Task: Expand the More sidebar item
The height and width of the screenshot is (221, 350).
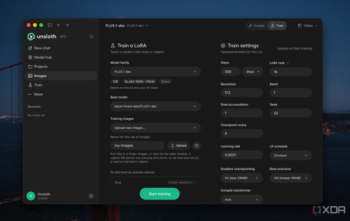Action: 61,95
